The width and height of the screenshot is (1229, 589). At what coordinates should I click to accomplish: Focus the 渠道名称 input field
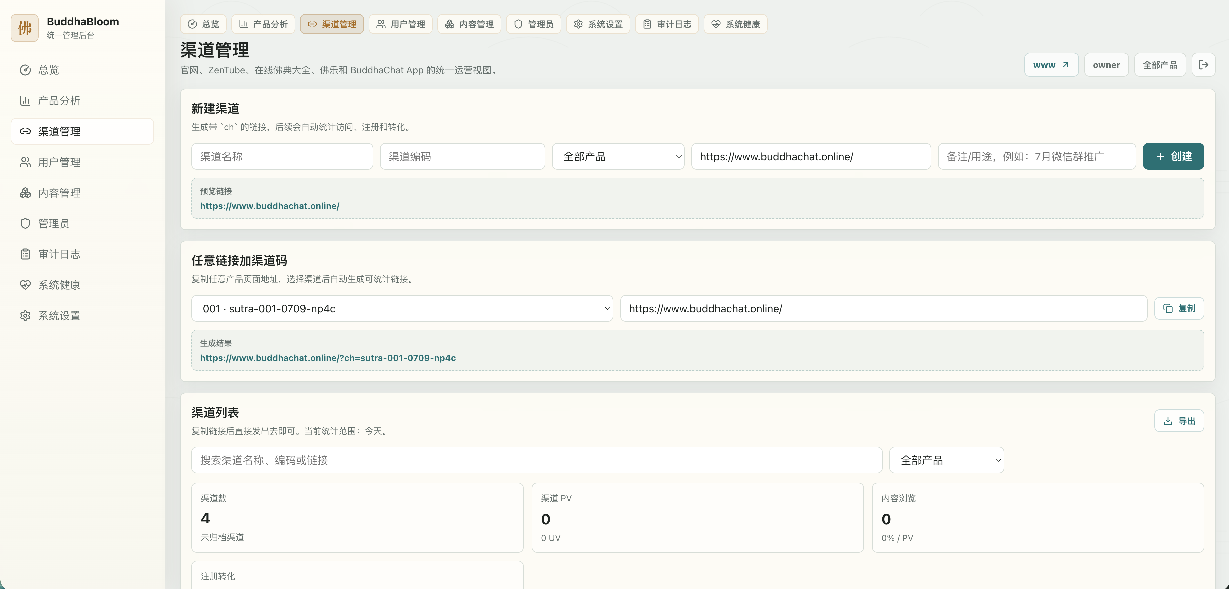click(x=282, y=156)
